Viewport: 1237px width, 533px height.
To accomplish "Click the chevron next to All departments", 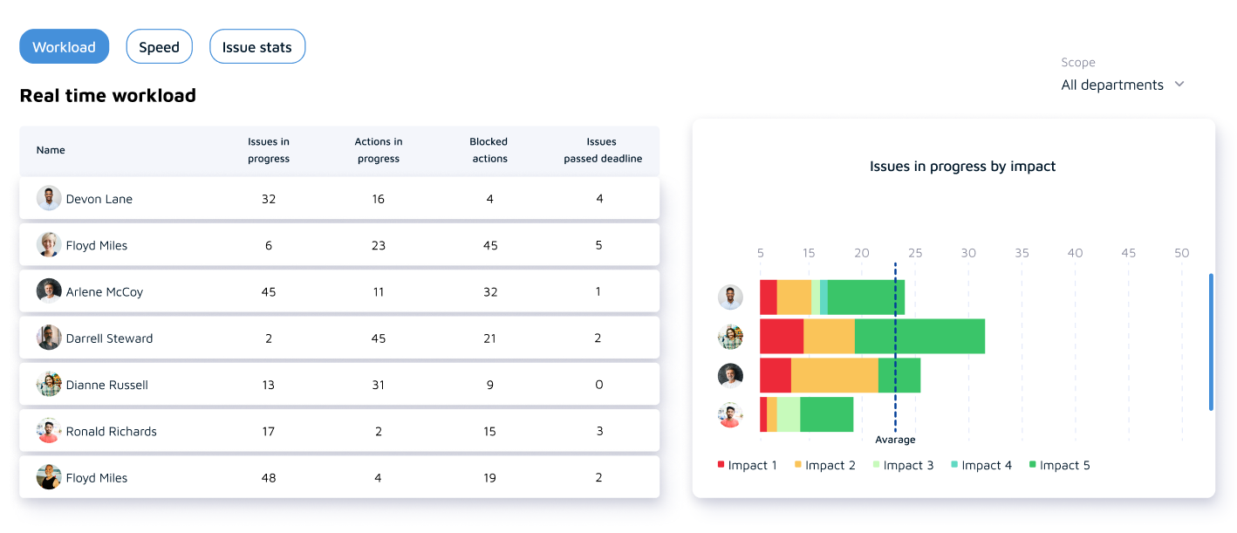I will point(1179,85).
